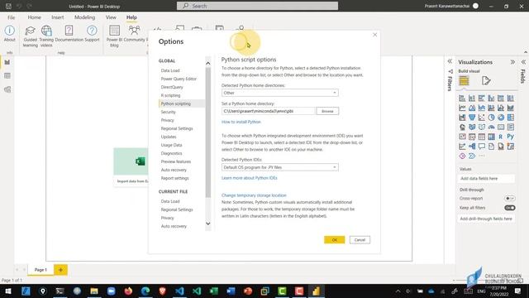Screen dimensions: 529x298
Task: Select the Line chart visual icon
Action: [x=462, y=108]
